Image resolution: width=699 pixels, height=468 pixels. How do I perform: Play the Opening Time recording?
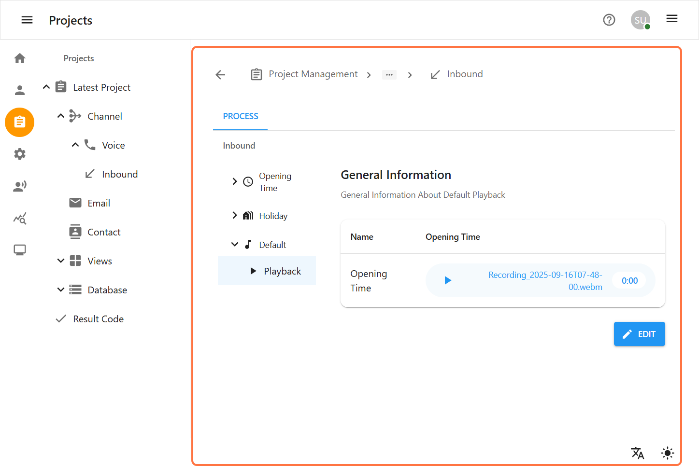(x=447, y=280)
